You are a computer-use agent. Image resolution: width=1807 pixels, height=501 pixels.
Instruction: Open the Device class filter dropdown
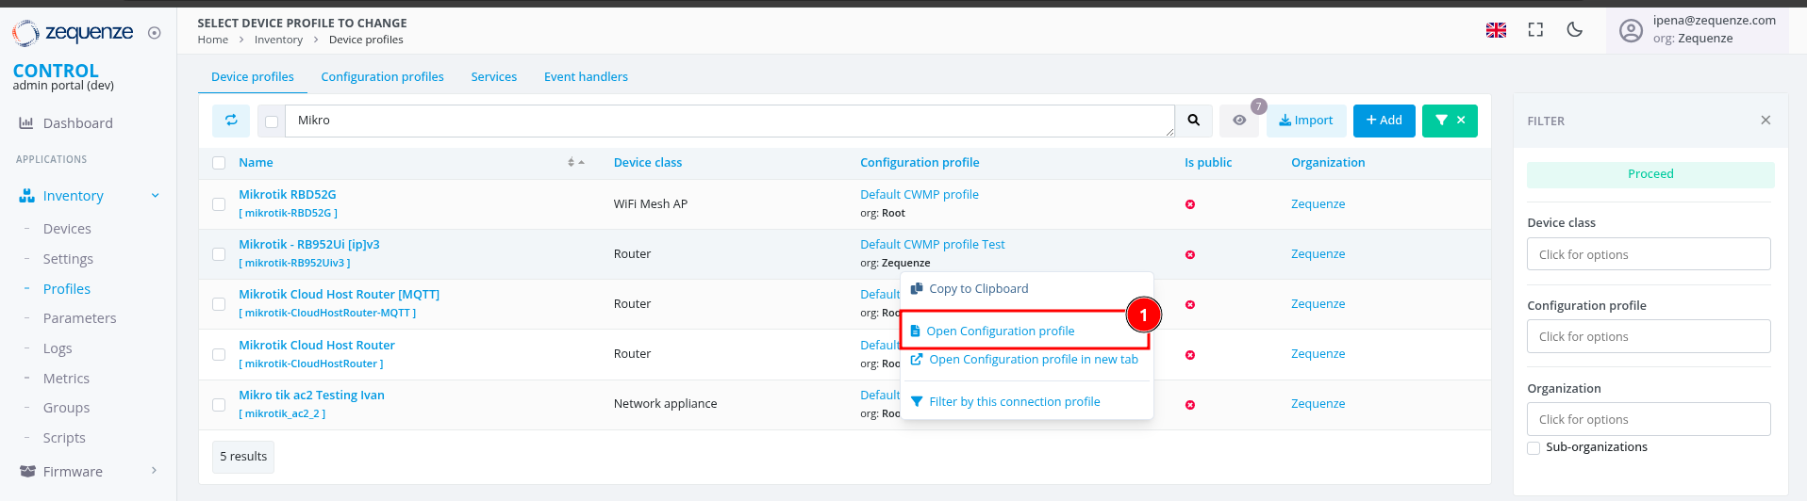pos(1649,254)
